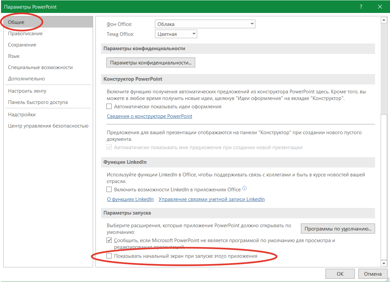Check 'Показывать начальный экран при запуске' option
Screen dimensions: 390x282
(x=109, y=256)
